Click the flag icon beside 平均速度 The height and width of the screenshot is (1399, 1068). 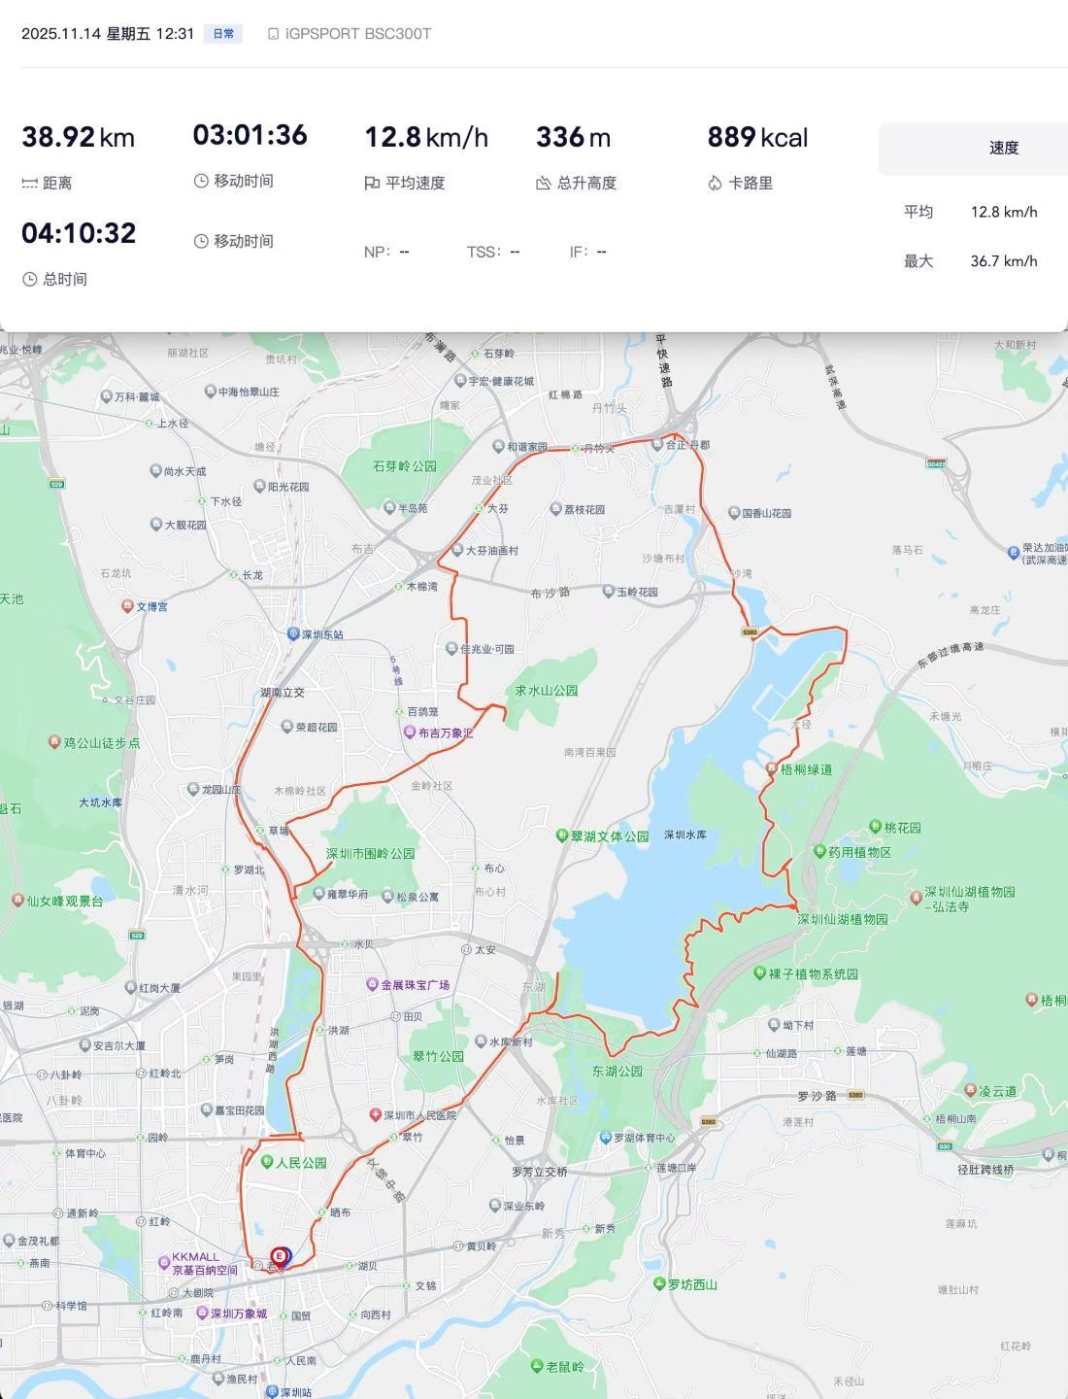pos(372,183)
